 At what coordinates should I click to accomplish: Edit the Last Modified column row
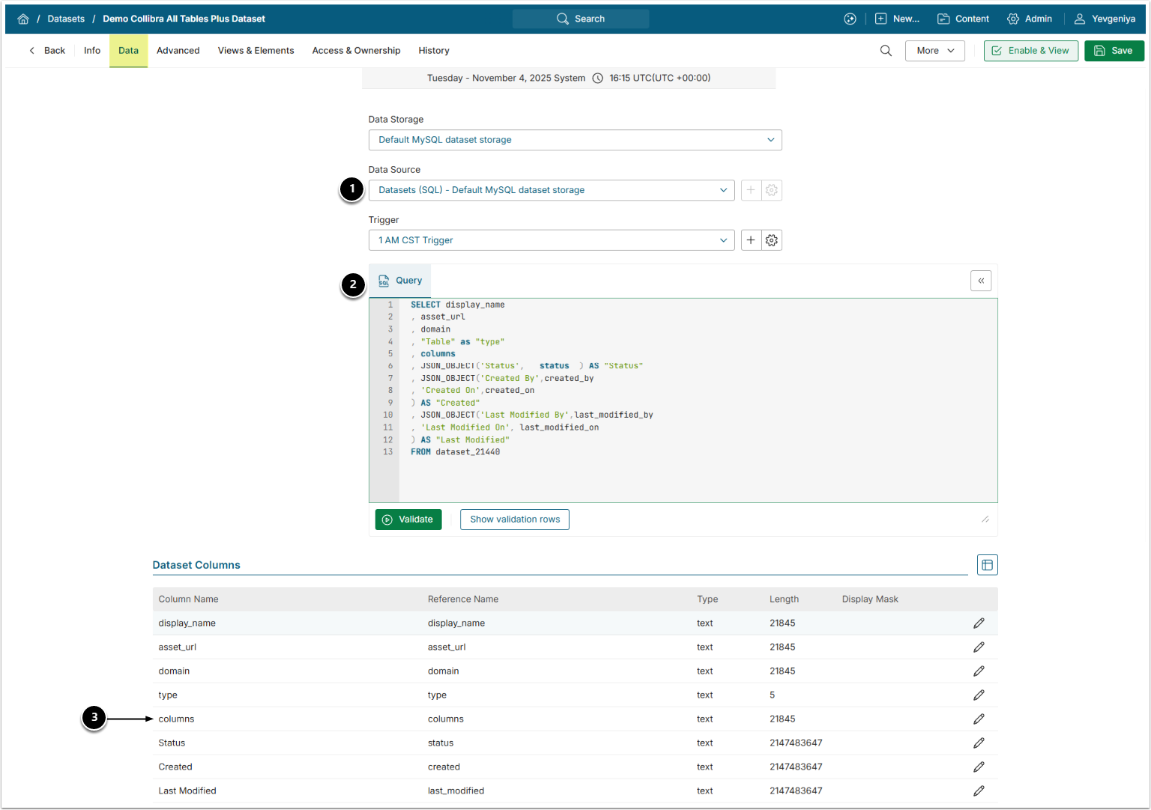tap(979, 791)
